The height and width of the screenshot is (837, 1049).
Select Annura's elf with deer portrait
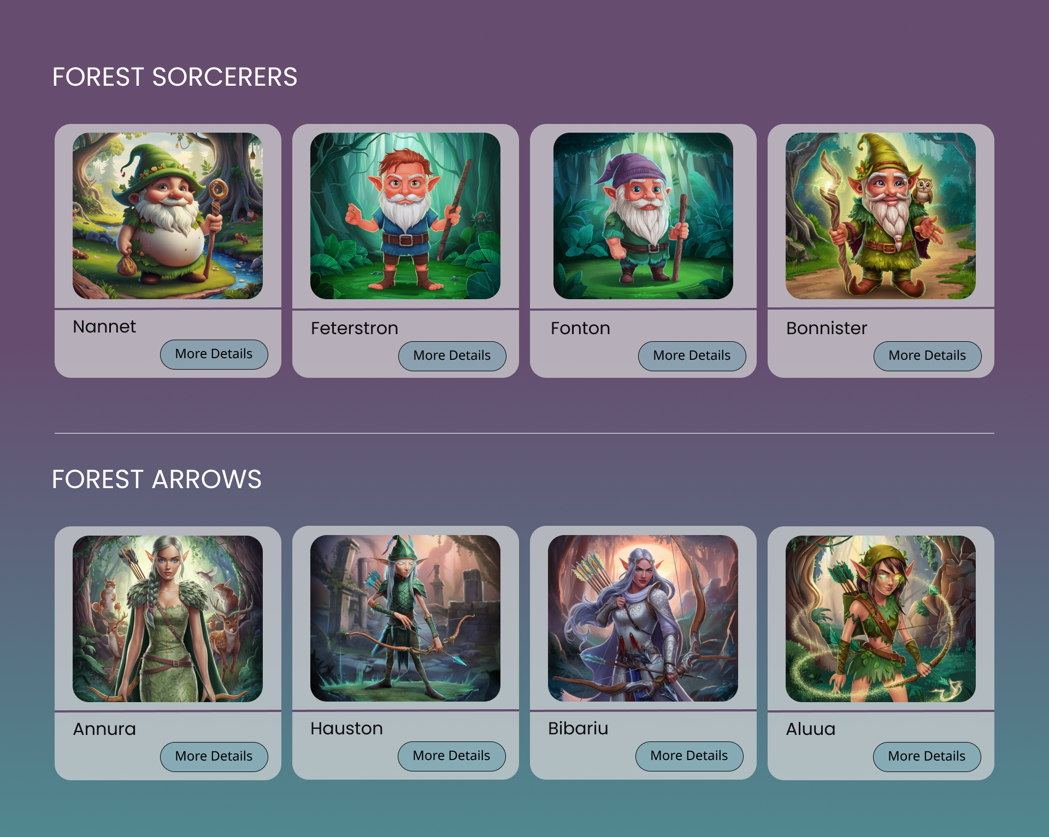(x=168, y=619)
